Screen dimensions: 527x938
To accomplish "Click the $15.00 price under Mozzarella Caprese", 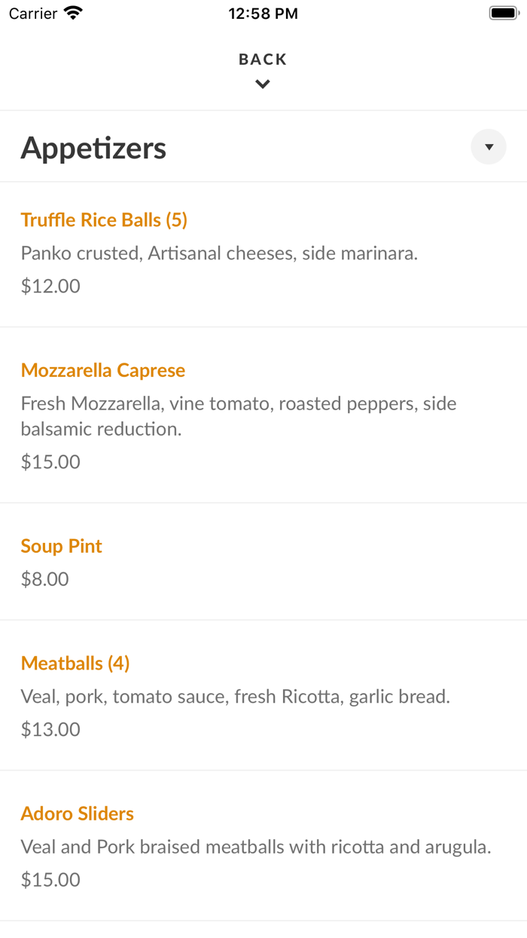I will pyautogui.click(x=50, y=461).
